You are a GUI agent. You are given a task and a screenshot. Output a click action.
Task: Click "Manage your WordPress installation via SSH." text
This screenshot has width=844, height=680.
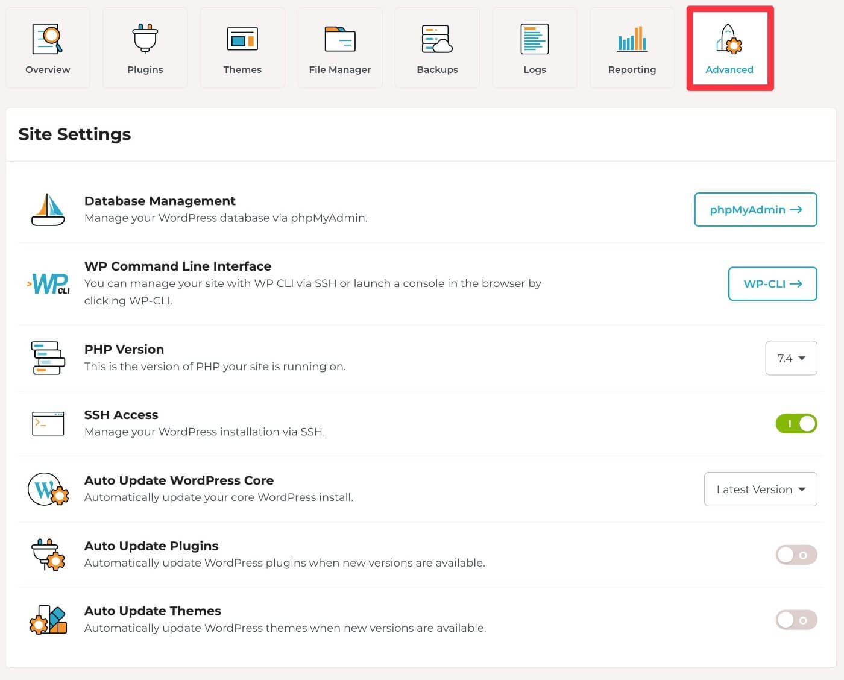(204, 432)
